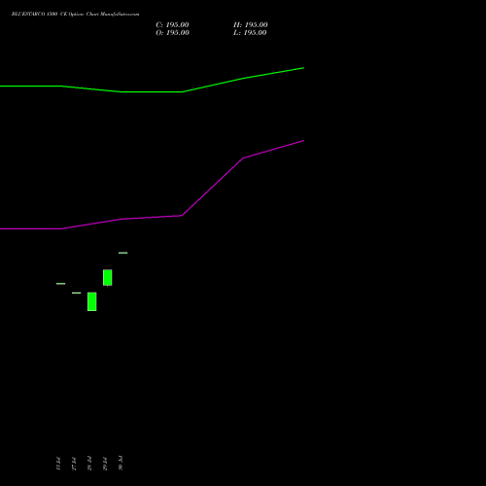This screenshot has height=486, width=486.
Task: Click the green upper band line
Action: [152, 91]
